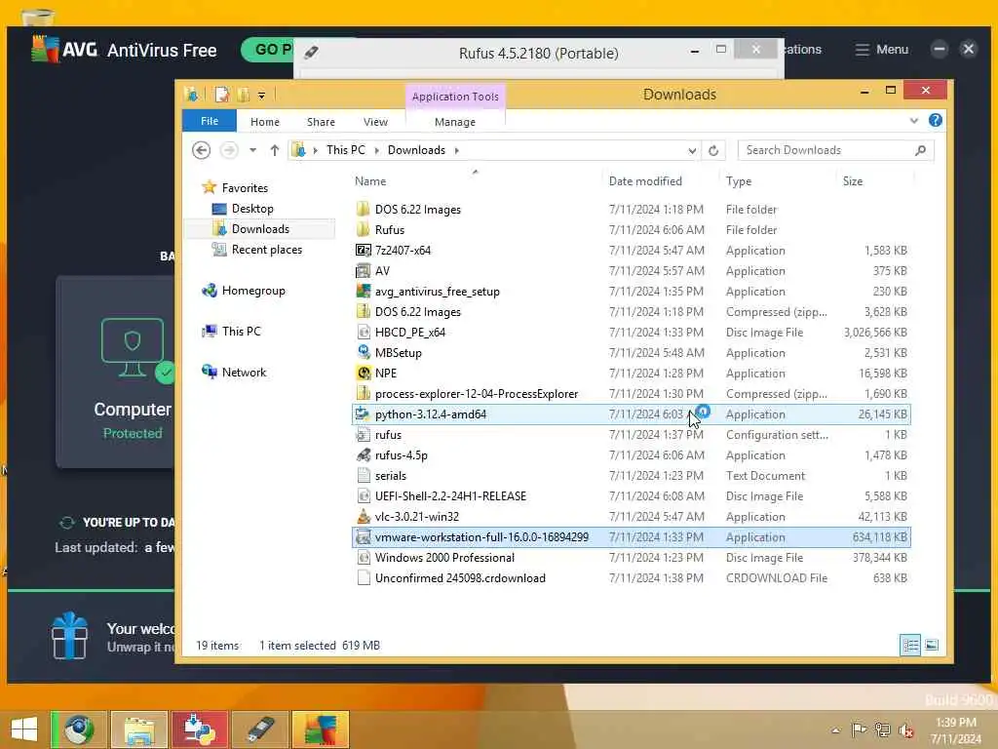Sort by the Size column header
998x749 pixels.
click(853, 181)
